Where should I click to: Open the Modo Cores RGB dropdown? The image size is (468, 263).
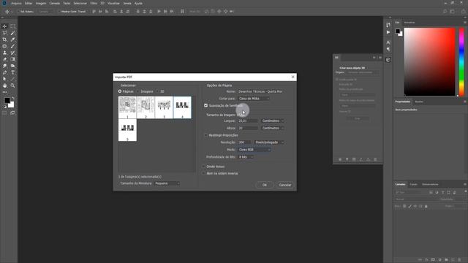[254, 149]
